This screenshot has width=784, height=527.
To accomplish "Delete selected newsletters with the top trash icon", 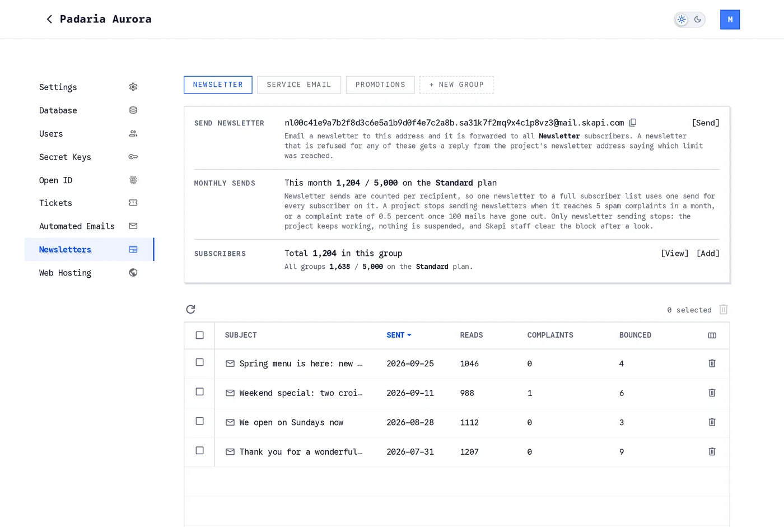I will tap(724, 309).
